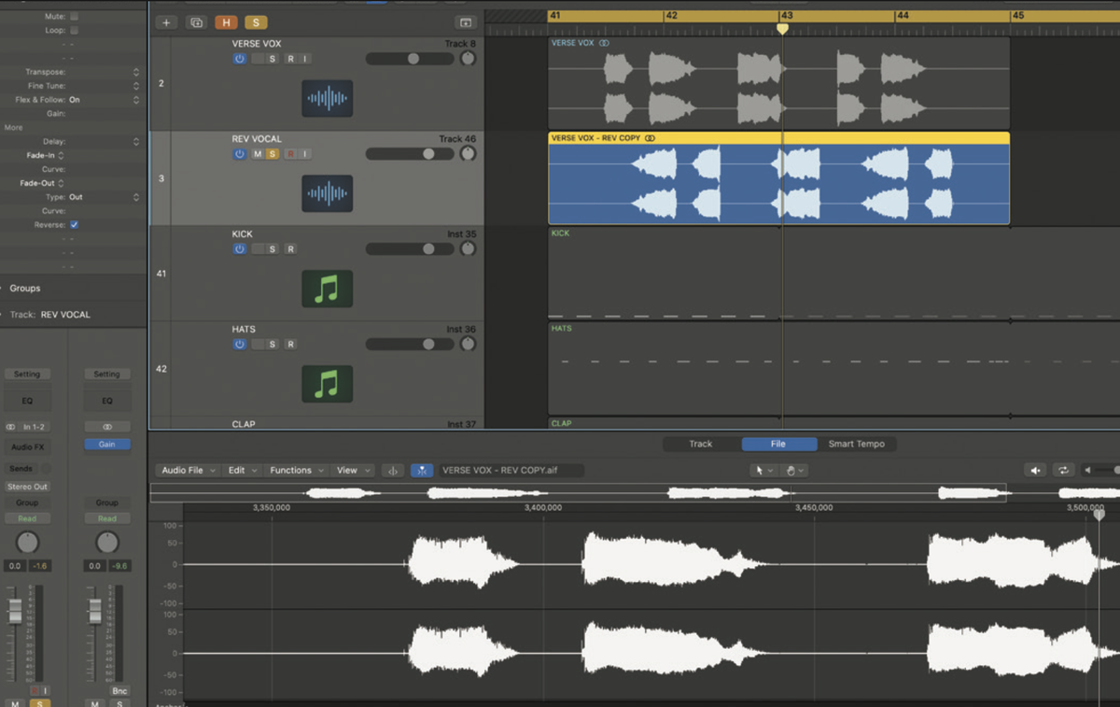Click the Stereo Out button on the channel strip
Image resolution: width=1120 pixels, height=707 pixels.
pos(27,486)
